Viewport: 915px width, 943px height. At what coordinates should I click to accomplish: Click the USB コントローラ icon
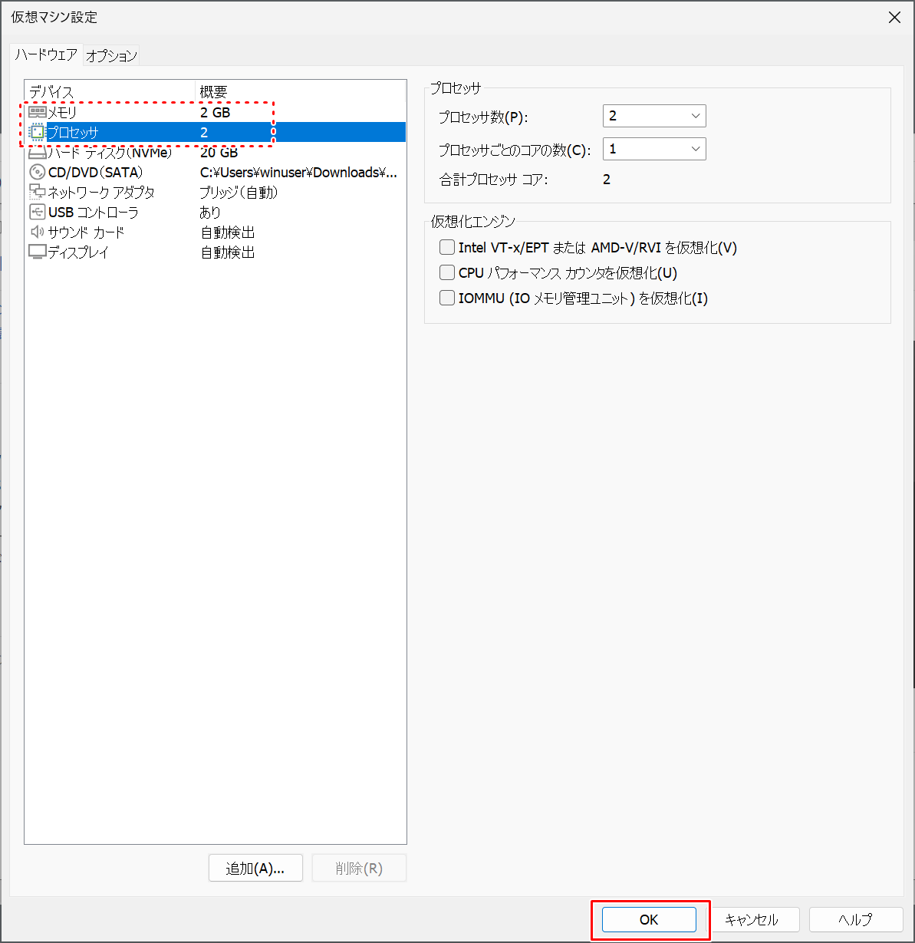pyautogui.click(x=37, y=211)
